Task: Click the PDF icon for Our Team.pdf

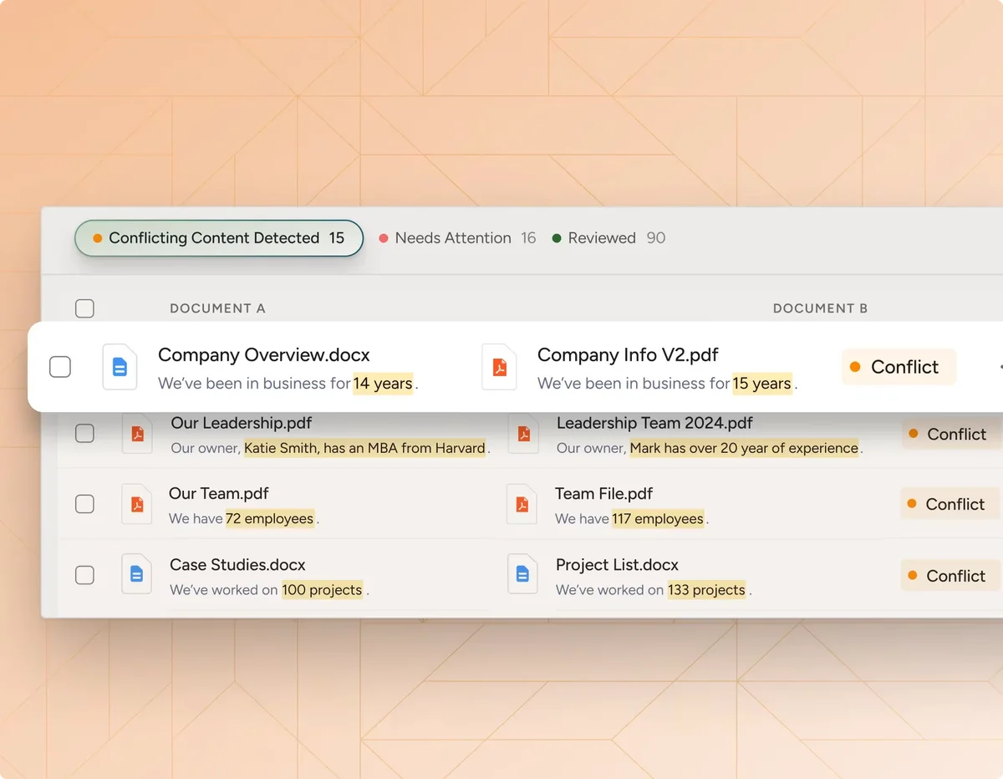Action: point(137,504)
